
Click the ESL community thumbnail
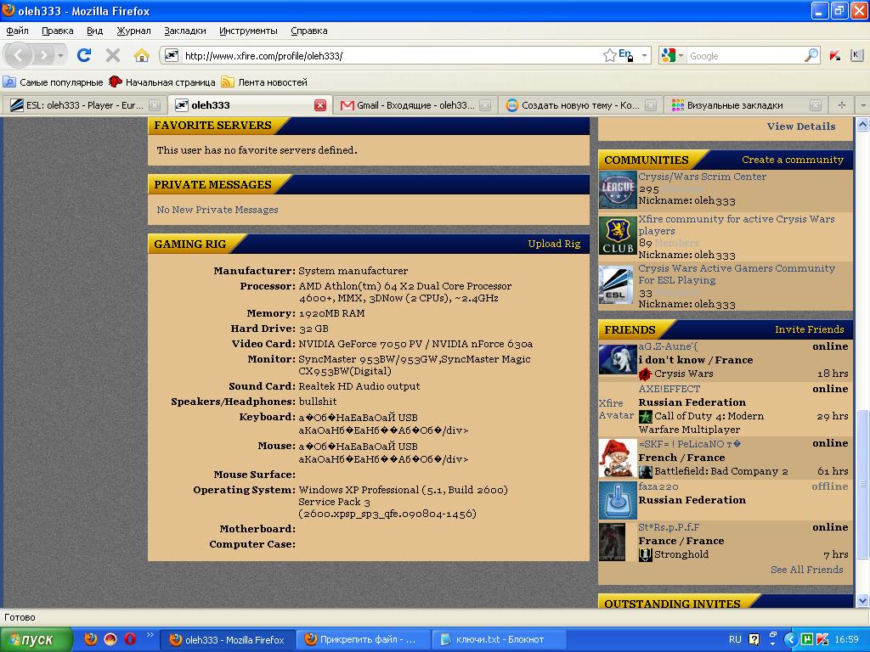(x=618, y=285)
